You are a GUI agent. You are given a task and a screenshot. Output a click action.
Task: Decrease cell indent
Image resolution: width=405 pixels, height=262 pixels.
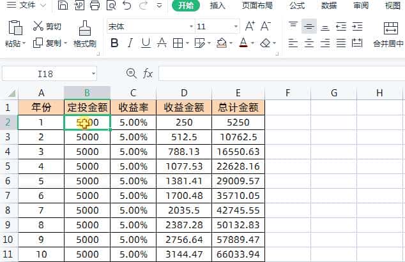tap(341, 26)
